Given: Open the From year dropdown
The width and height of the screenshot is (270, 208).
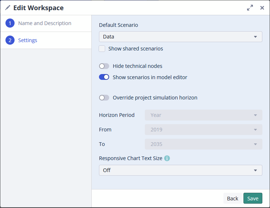Looking at the screenshot, I should [x=203, y=130].
